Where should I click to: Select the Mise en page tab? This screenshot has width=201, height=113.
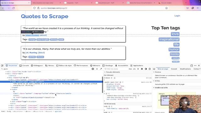(x=163, y=69)
